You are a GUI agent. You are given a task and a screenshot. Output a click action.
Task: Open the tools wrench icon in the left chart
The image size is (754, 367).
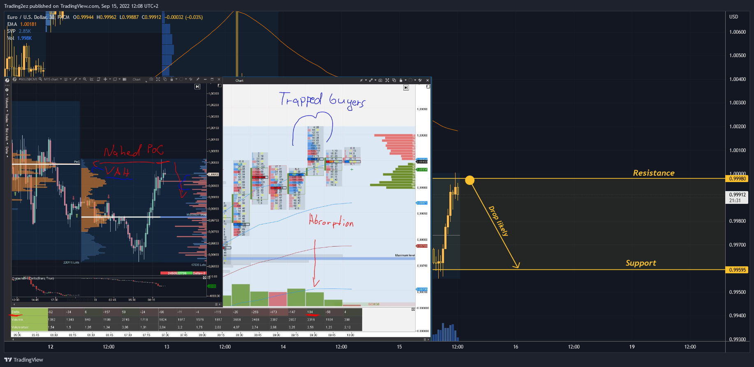coord(191,79)
